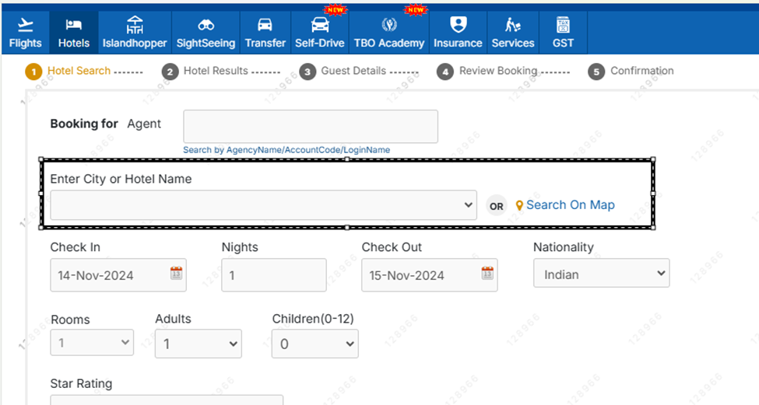Click the Nights input field

point(273,275)
